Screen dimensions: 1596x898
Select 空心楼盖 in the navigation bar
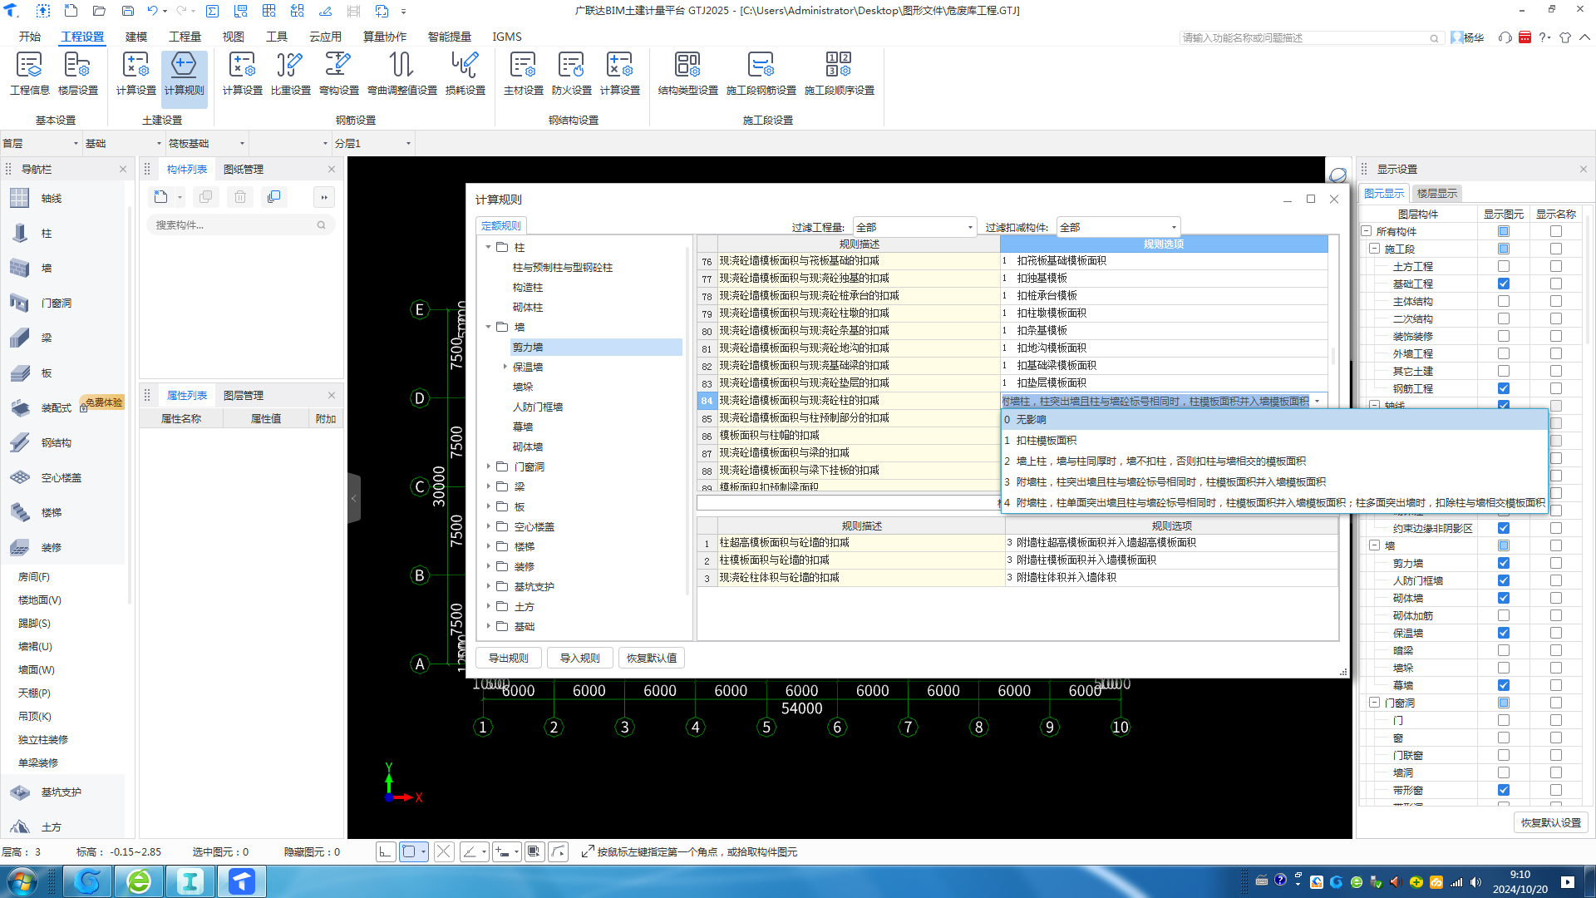(x=61, y=477)
